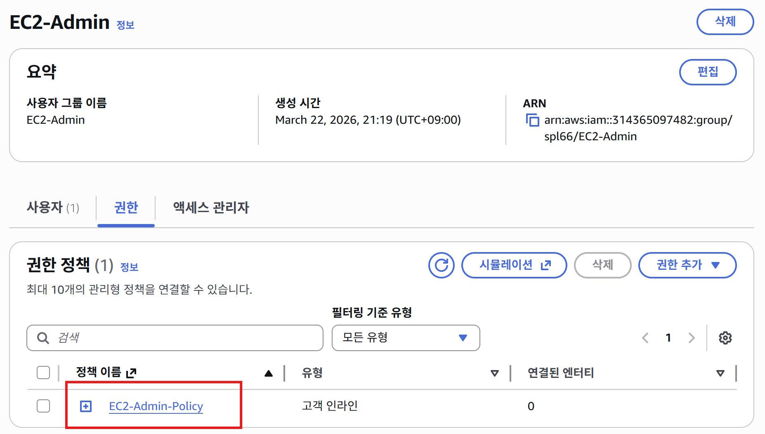The height and width of the screenshot is (434, 765).
Task: Click inside the 검색 search field
Action: tap(165, 338)
